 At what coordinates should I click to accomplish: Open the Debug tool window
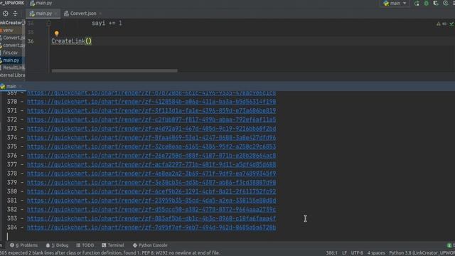click(57, 245)
